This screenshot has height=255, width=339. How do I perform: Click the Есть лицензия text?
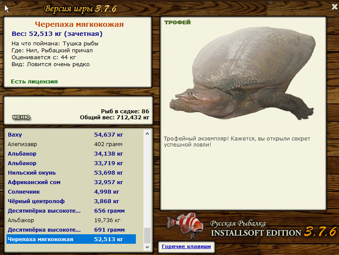pos(34,81)
